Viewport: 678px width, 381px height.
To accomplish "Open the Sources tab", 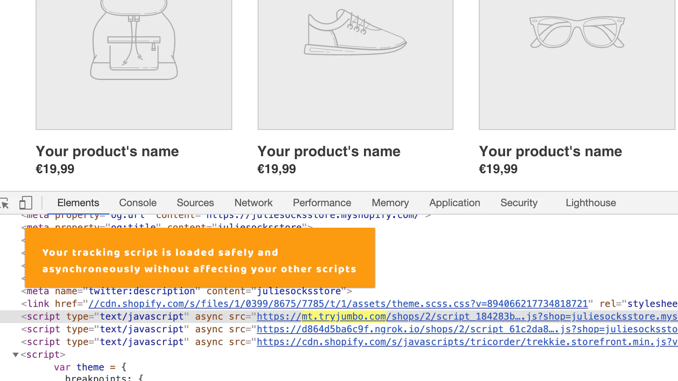I will pyautogui.click(x=195, y=203).
